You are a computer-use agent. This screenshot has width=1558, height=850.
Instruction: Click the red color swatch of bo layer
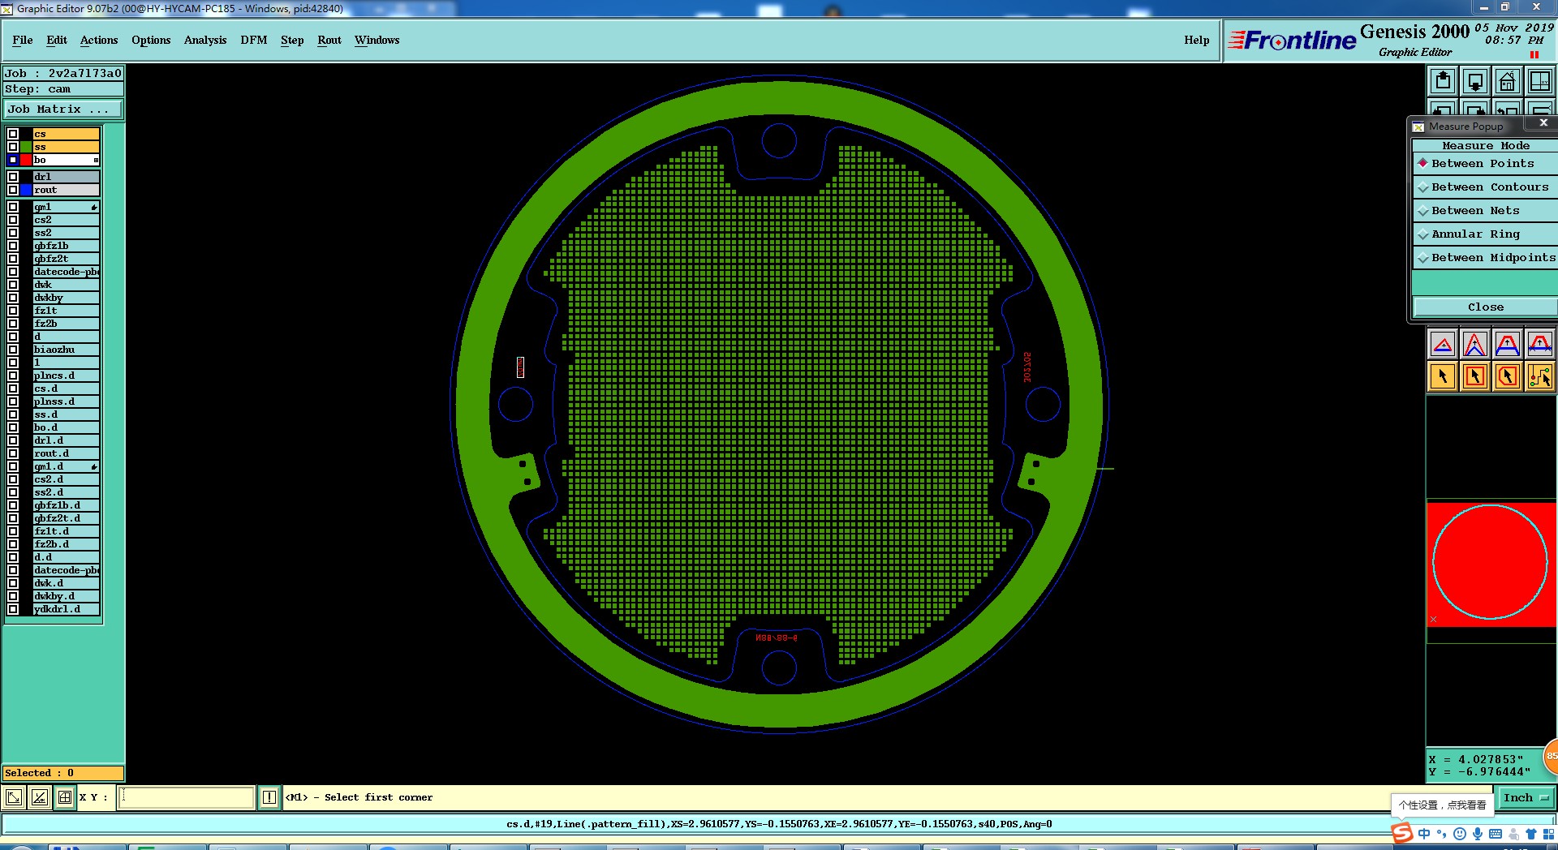click(26, 160)
